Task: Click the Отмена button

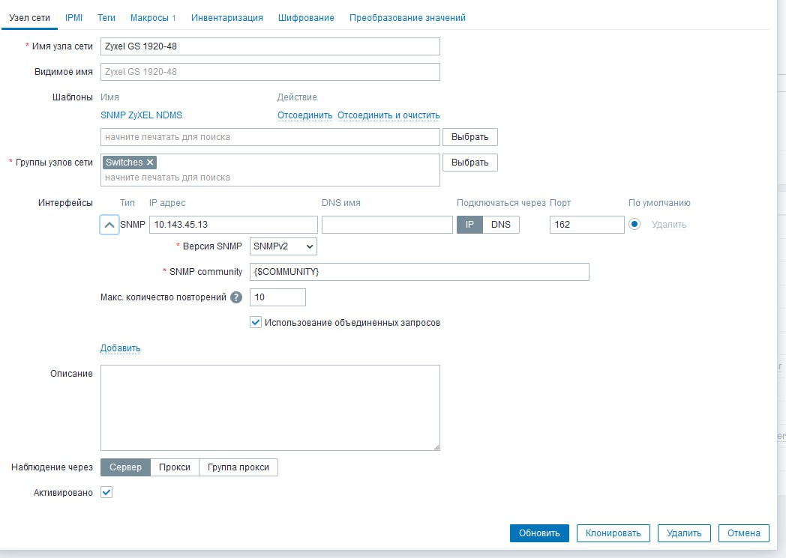Action: [744, 533]
